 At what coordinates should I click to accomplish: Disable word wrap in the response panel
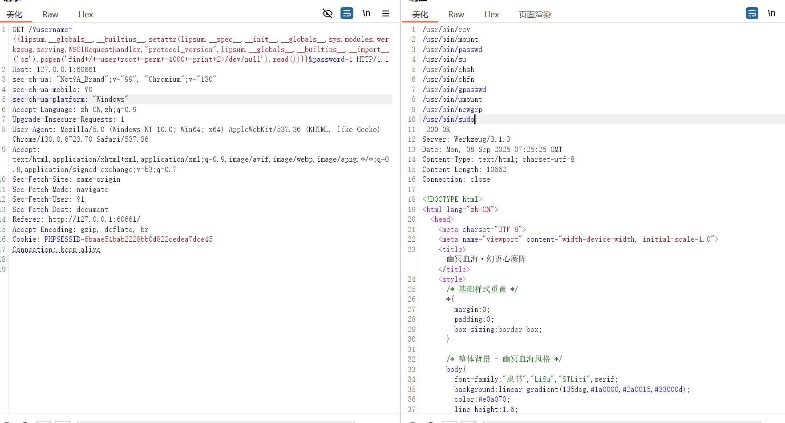[x=752, y=13]
